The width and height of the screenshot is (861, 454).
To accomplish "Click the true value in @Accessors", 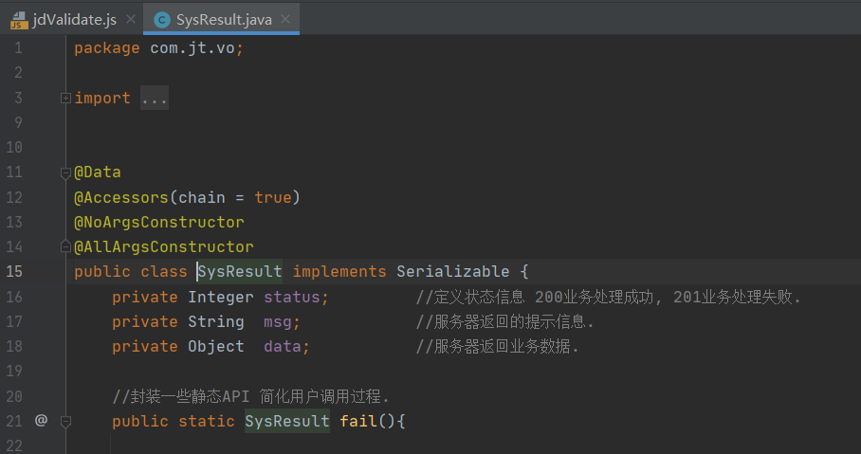I will (x=273, y=198).
